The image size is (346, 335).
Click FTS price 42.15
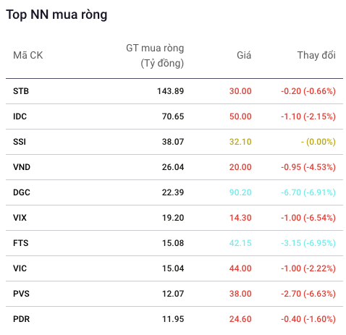pyautogui.click(x=240, y=243)
